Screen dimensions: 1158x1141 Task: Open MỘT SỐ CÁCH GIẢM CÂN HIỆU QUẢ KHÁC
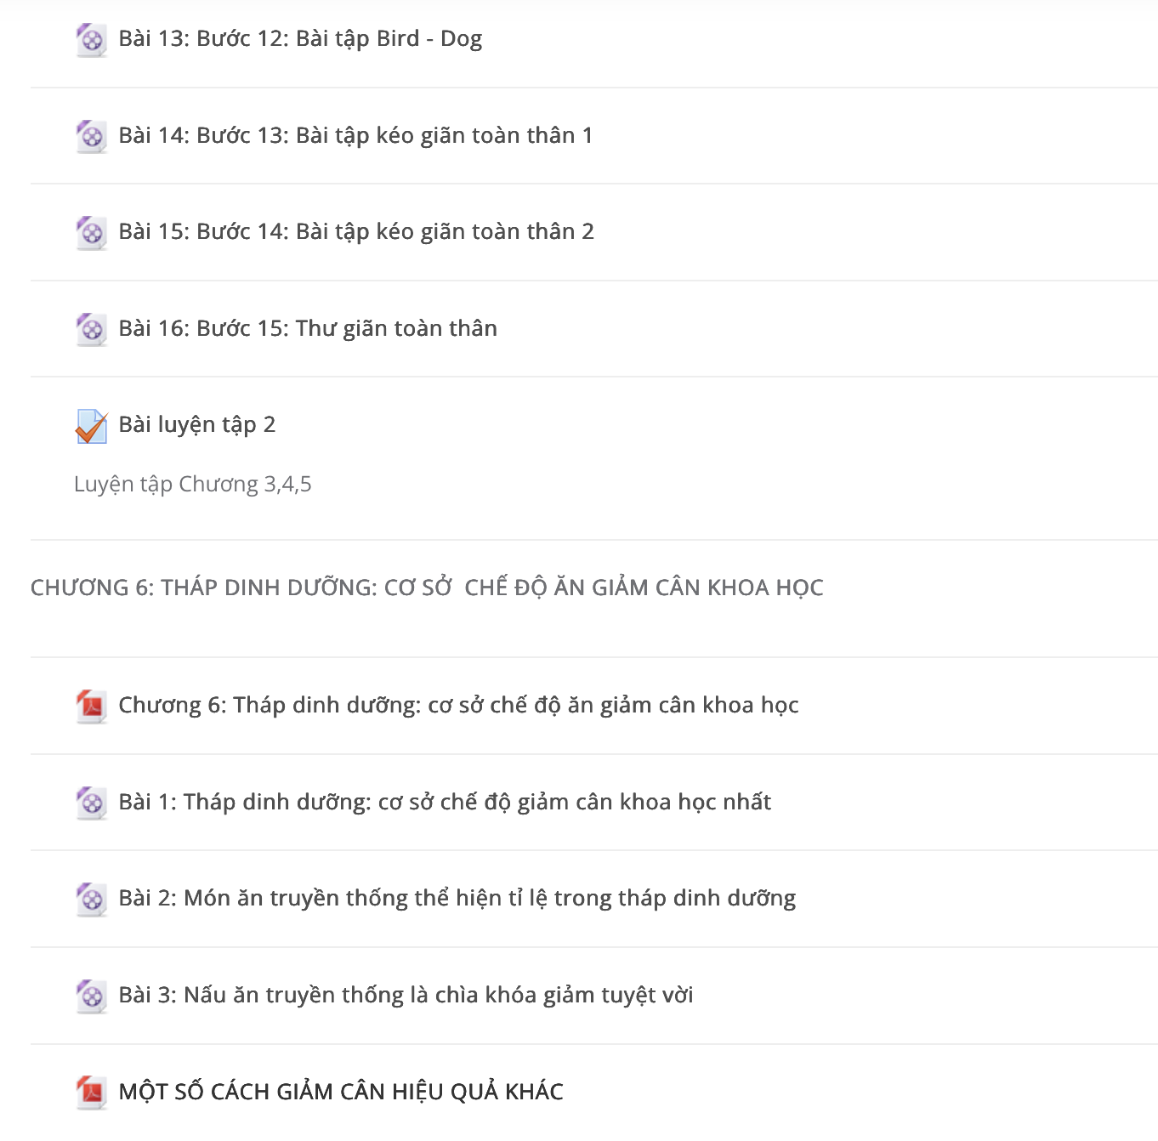coord(341,1092)
